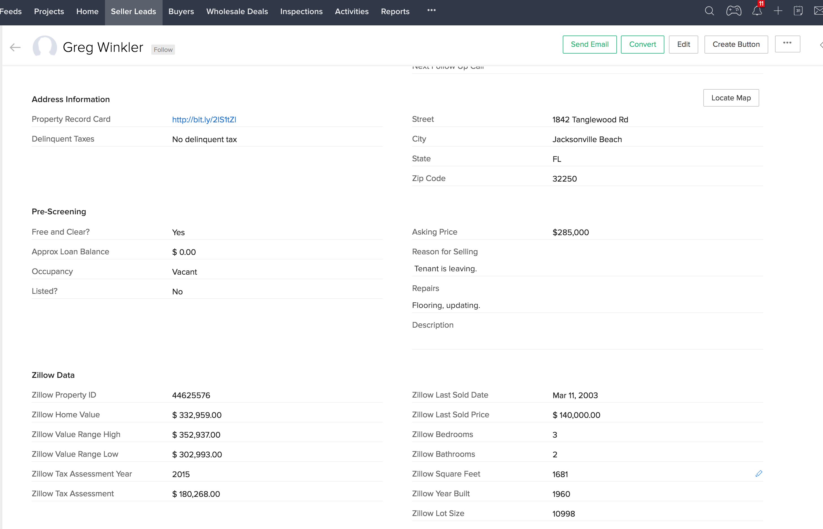The image size is (823, 529).
Task: Click the Create Button button
Action: click(x=736, y=44)
